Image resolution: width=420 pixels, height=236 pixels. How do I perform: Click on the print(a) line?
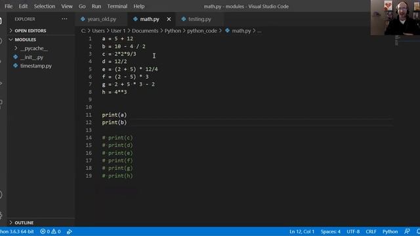tap(114, 115)
